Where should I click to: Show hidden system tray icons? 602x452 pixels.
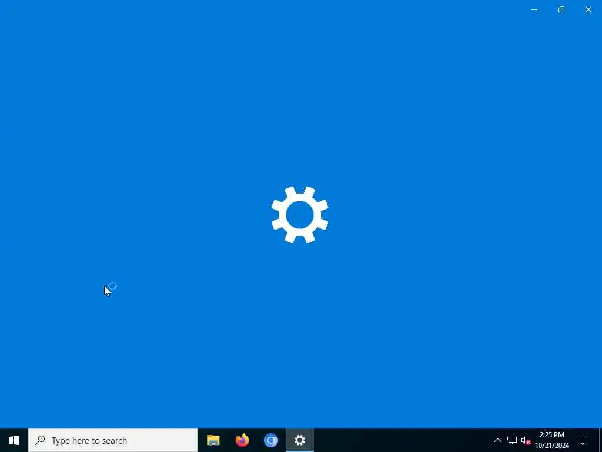(497, 440)
